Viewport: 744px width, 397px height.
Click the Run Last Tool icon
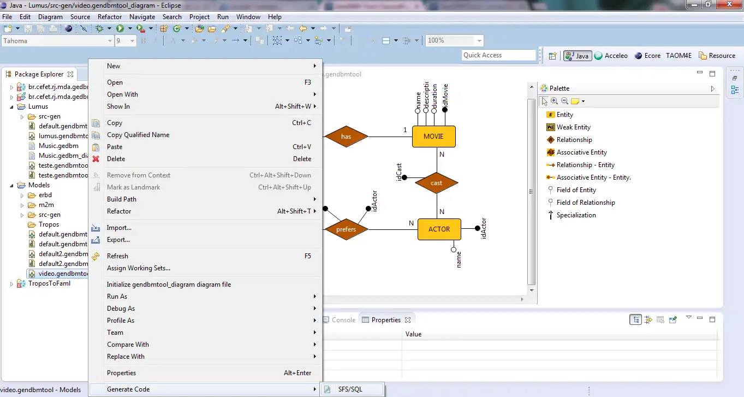click(x=141, y=28)
